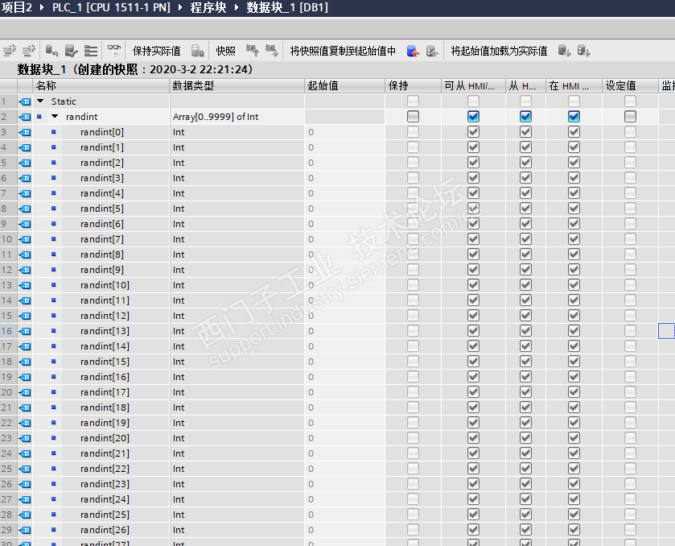Toggle the 从 H... checkbox for randint array
Viewport: 675px width, 546px height.
(x=525, y=116)
